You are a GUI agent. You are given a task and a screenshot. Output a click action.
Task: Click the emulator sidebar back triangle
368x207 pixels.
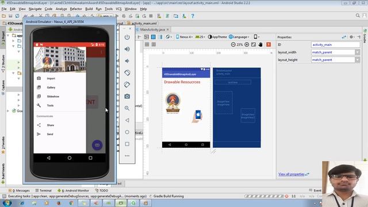(127, 120)
